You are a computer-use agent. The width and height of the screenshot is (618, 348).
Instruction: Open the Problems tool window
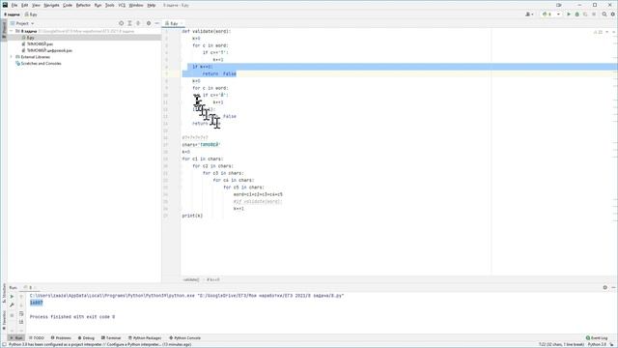coord(61,338)
